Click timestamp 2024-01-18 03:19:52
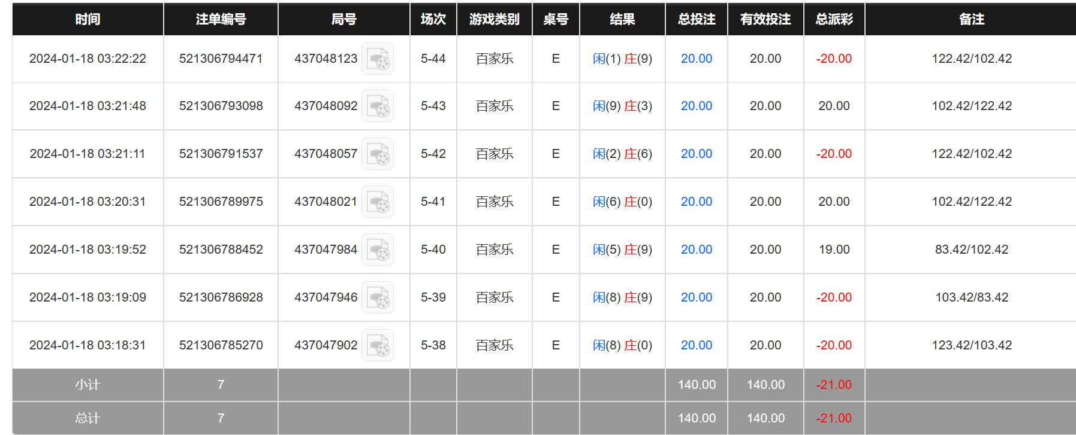This screenshot has height=435, width=1076. 88,250
